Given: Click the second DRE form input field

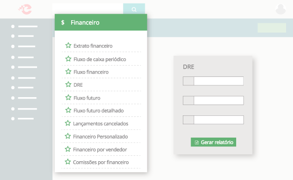Looking at the screenshot, I should (213, 100).
